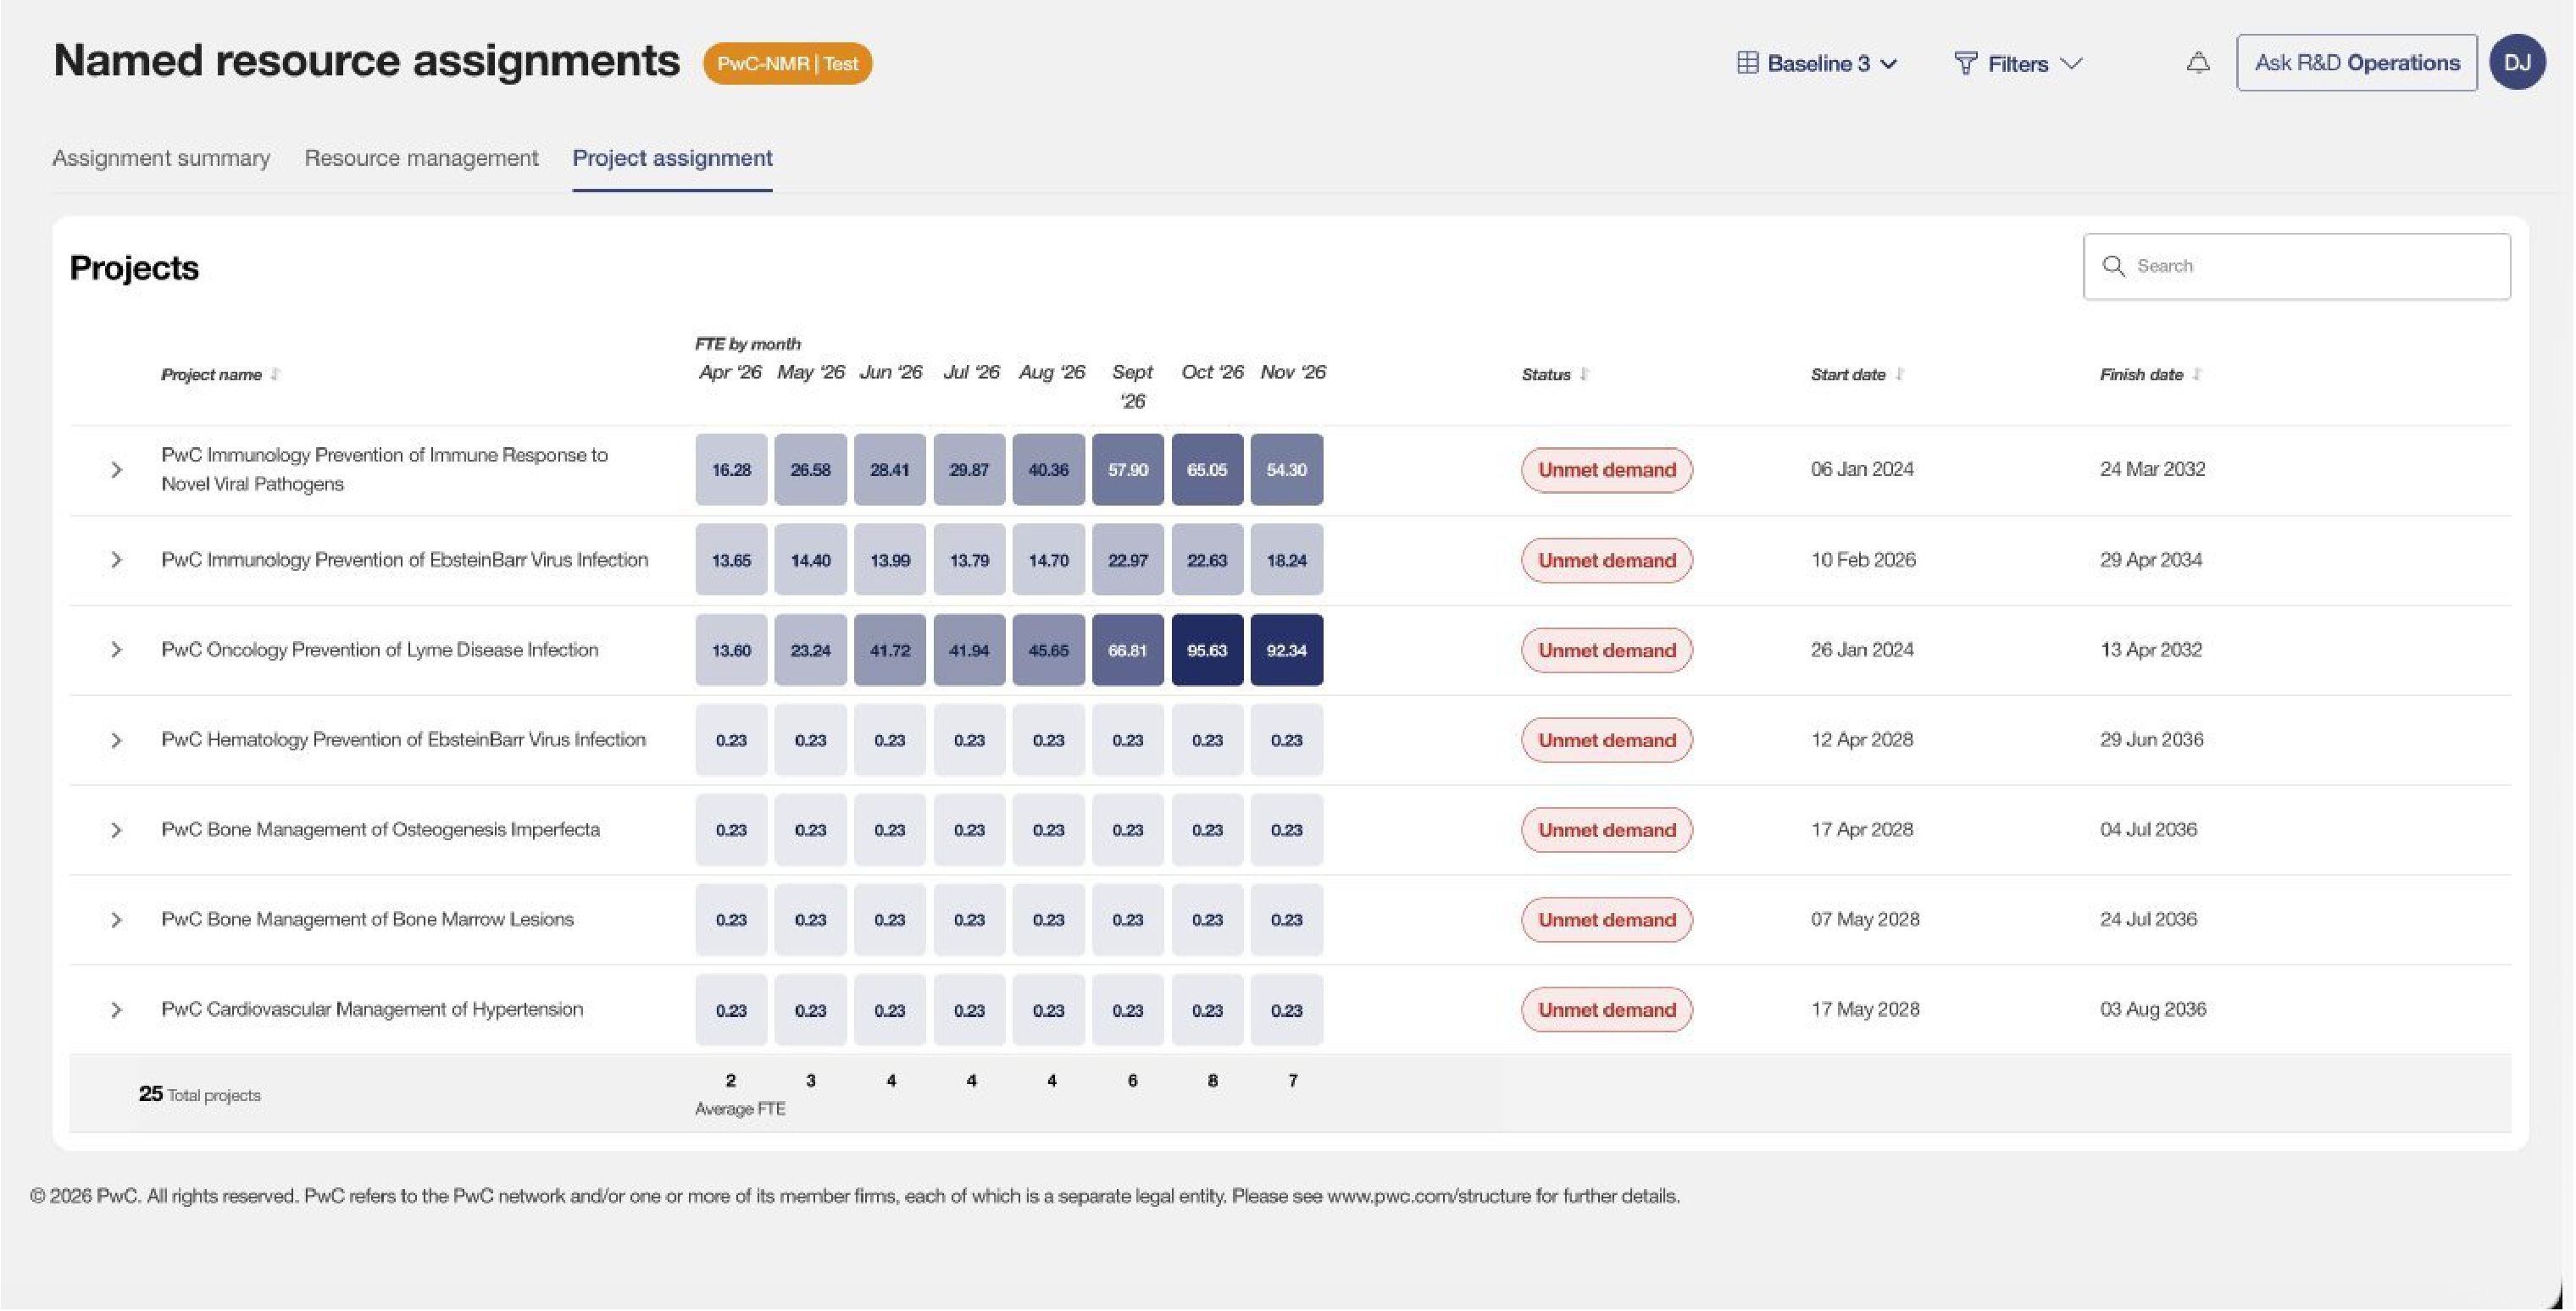Switch to the Assignment summary tab
Viewport: 2576px width, 1311px height.
[161, 158]
